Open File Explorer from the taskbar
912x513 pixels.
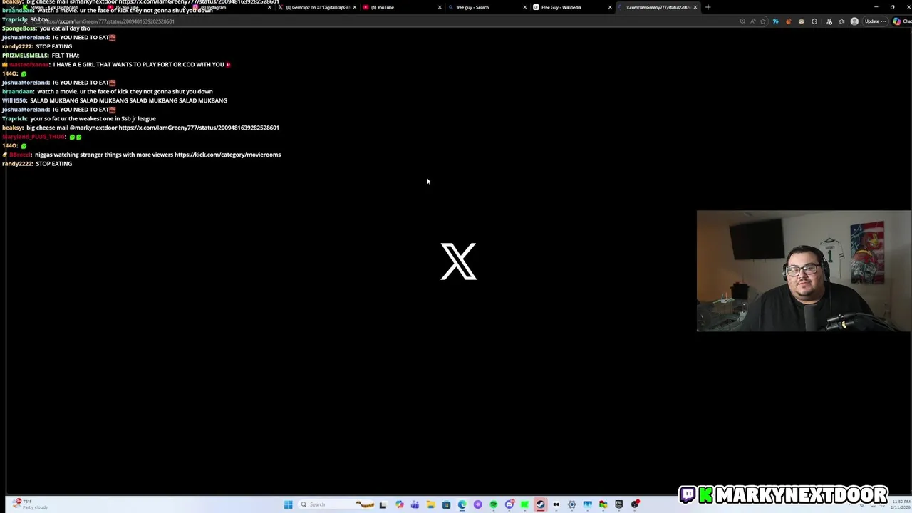pyautogui.click(x=430, y=504)
